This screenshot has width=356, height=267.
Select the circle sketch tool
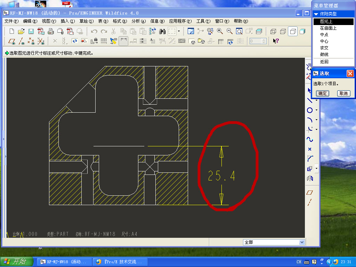click(310, 110)
